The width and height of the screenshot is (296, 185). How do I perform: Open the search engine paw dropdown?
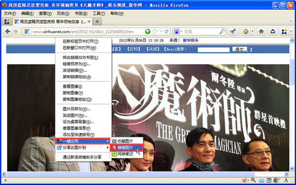178,32
